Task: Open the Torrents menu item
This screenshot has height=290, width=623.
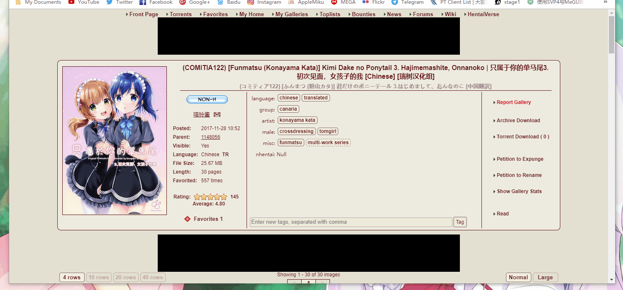Action: coord(181,14)
